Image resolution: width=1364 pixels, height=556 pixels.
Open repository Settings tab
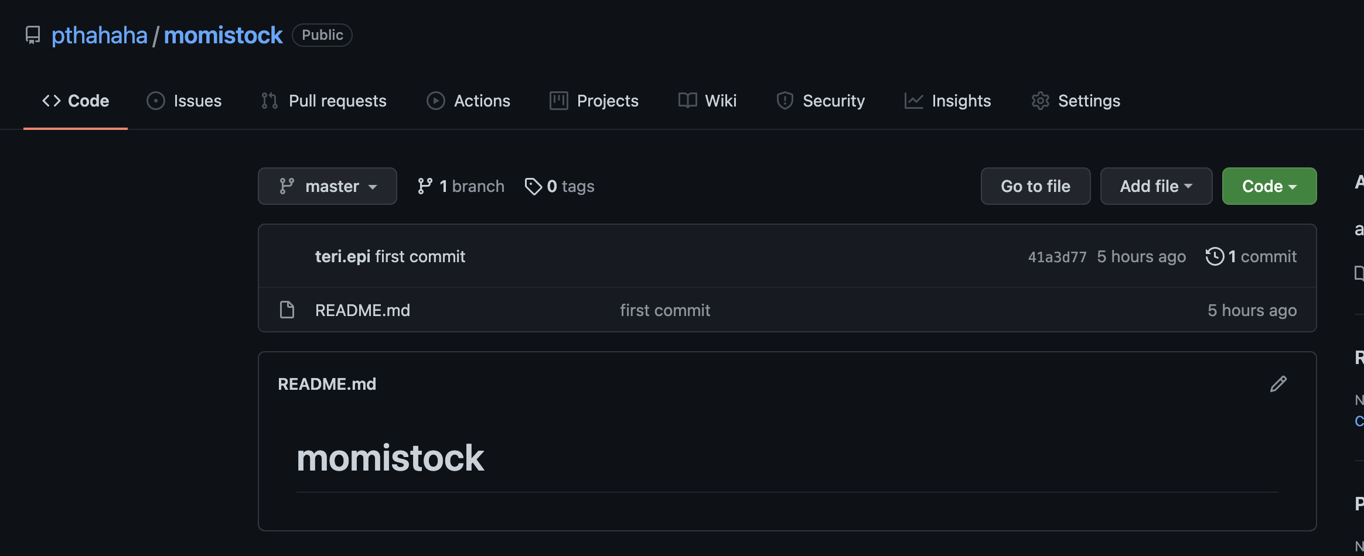1076,101
